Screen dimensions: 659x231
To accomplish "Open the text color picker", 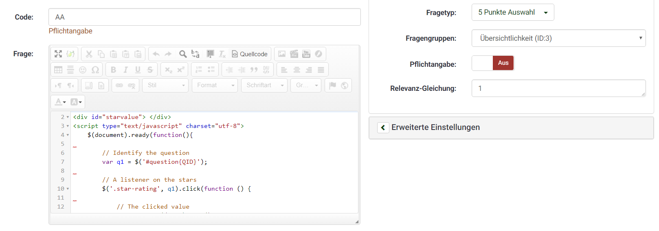I will (x=60, y=102).
